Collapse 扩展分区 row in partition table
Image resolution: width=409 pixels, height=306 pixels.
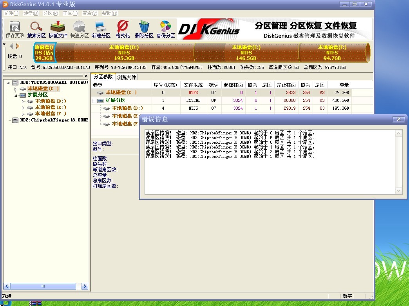point(94,101)
